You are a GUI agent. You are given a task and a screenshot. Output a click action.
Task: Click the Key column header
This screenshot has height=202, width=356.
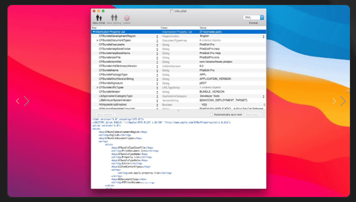94,28
